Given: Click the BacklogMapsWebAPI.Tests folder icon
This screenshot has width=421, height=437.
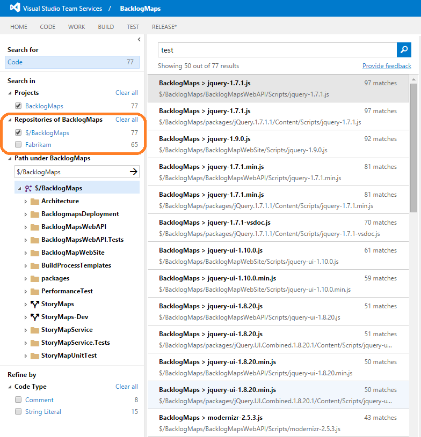Looking at the screenshot, I should 34,240.
